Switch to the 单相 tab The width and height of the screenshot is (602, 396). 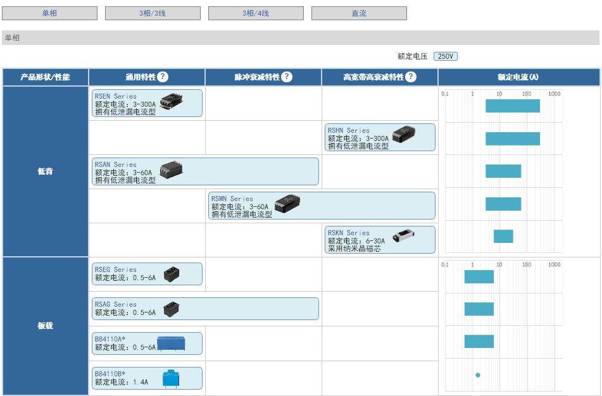(x=50, y=13)
